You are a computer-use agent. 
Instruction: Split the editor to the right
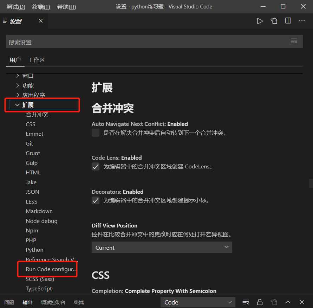288,21
